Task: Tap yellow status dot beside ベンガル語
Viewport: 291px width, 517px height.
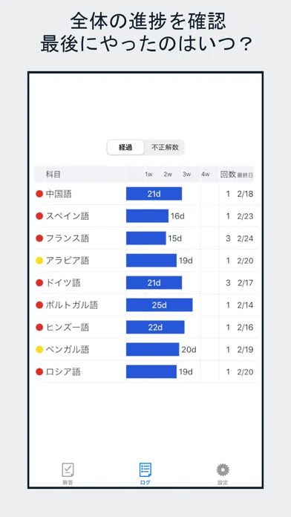Action: pos(39,350)
